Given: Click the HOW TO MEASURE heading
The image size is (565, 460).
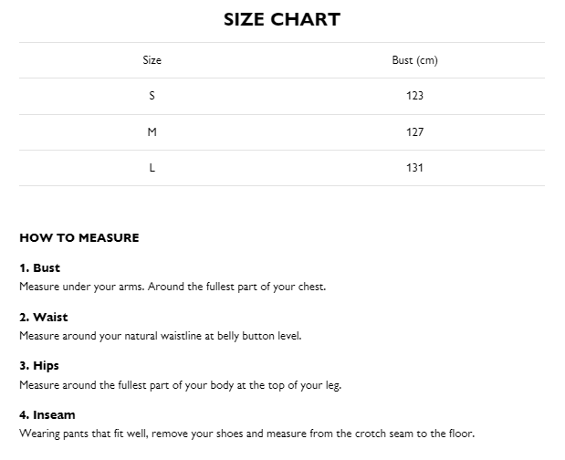Looking at the screenshot, I should (79, 238).
